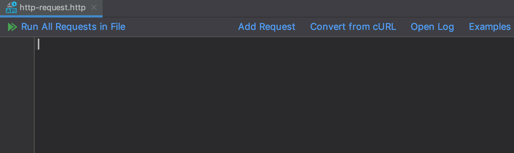This screenshot has height=153, width=514.
Task: Click the blue underline of the active tab
Action: [51, 16]
